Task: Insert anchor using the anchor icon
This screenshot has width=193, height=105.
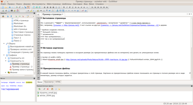Action: coord(44,10)
